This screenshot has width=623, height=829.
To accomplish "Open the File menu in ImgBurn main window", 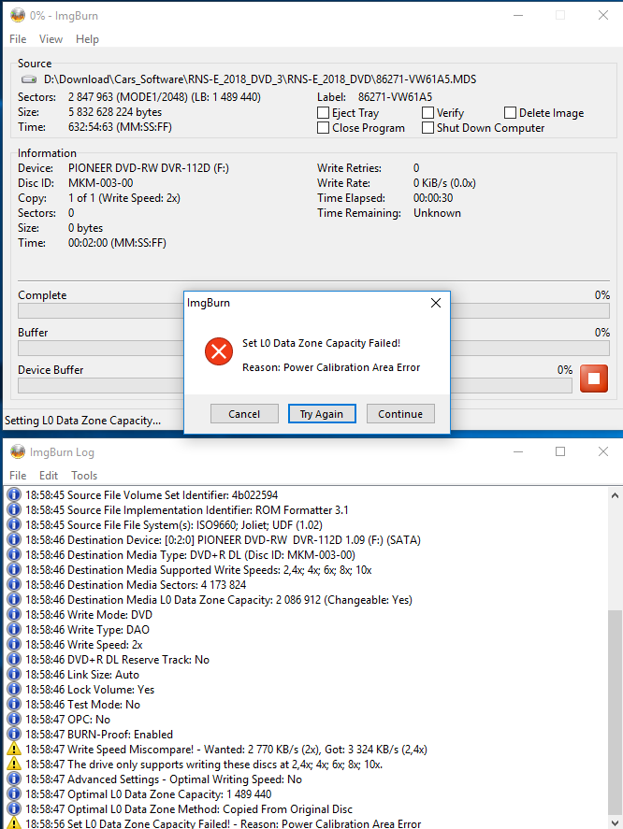I will pyautogui.click(x=18, y=39).
